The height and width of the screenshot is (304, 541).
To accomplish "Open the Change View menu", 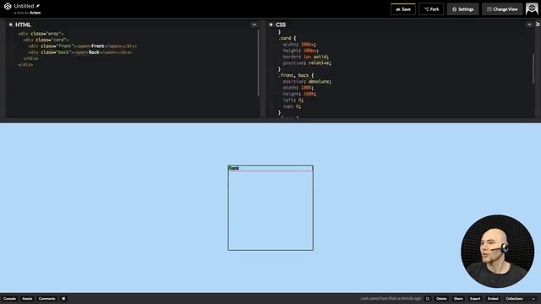I will pyautogui.click(x=502, y=9).
